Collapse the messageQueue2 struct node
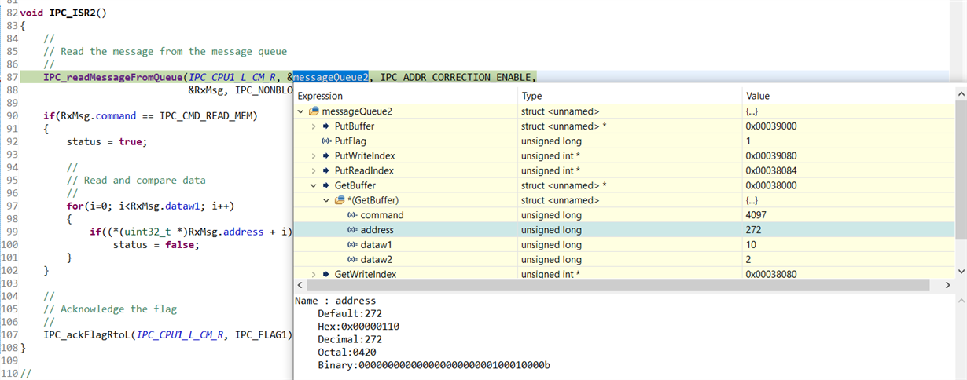967x380 pixels. [x=301, y=111]
